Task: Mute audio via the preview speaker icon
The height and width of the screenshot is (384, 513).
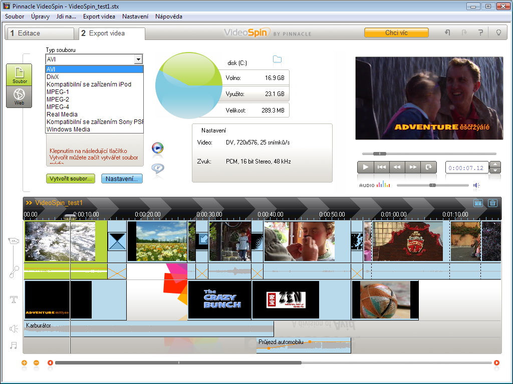Action: tap(476, 185)
